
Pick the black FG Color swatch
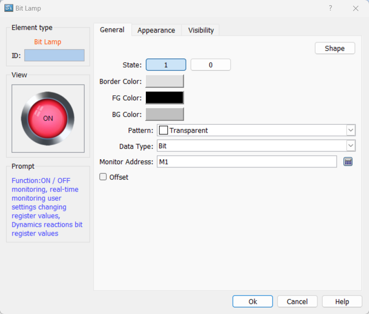[164, 98]
